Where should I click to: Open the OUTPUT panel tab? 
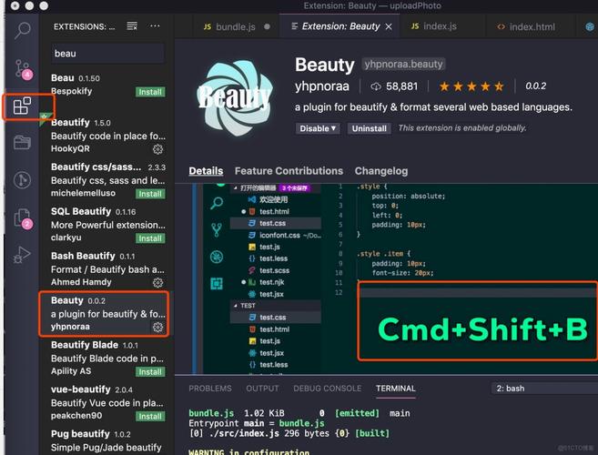tap(262, 389)
